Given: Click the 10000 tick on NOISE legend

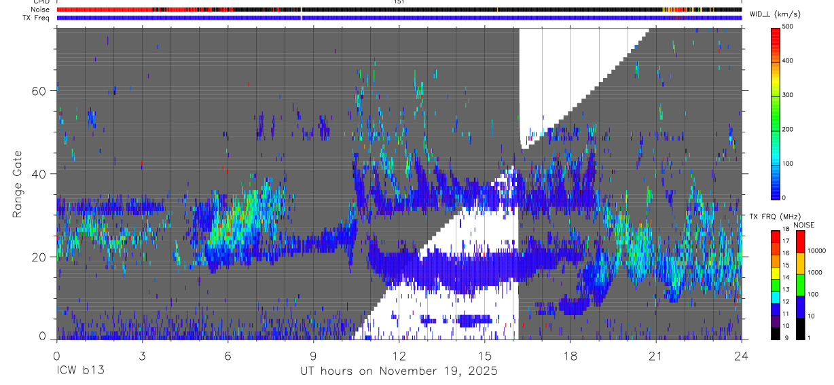Looking at the screenshot, I should tap(816, 251).
